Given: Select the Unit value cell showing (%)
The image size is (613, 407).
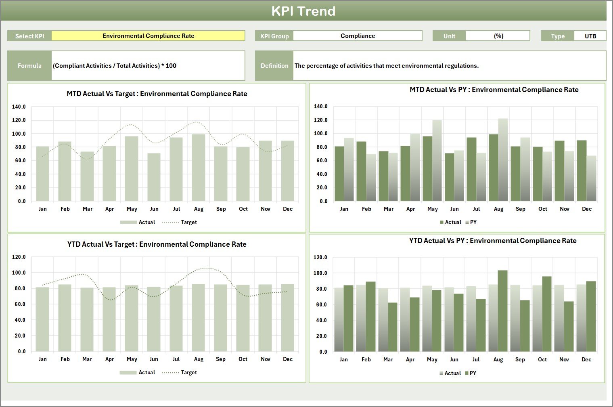Looking at the screenshot, I should pyautogui.click(x=498, y=36).
